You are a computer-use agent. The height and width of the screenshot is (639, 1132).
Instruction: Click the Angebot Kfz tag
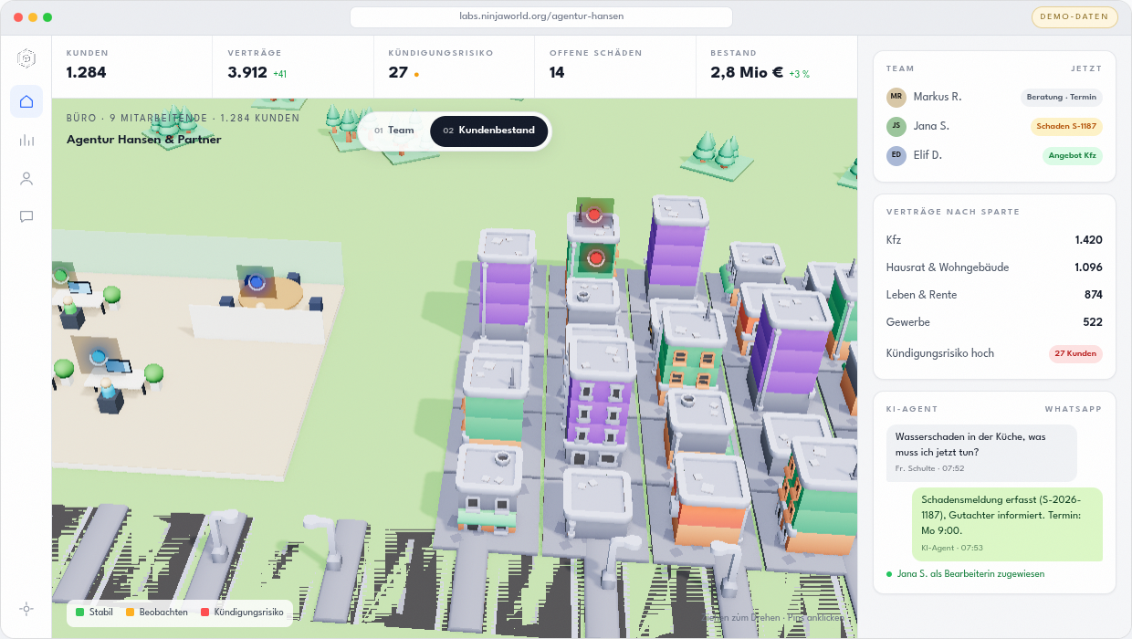[1073, 155]
